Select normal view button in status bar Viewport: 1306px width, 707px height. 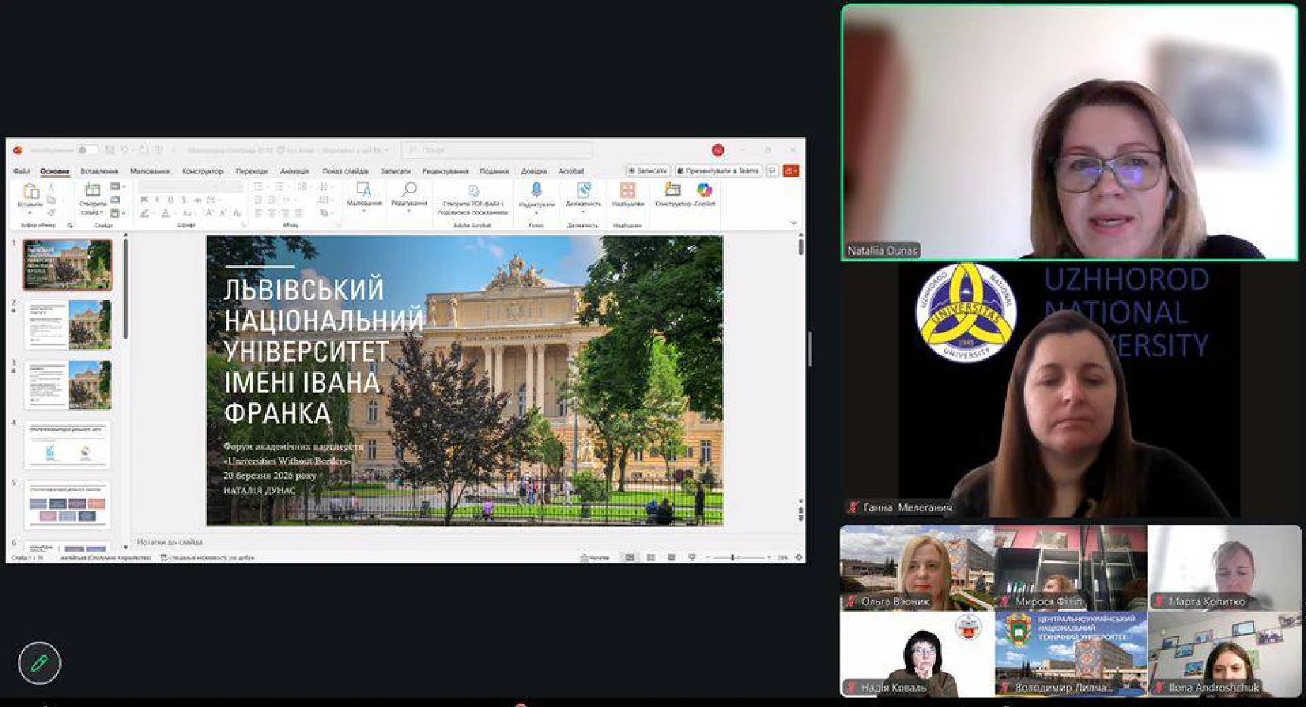(x=630, y=558)
